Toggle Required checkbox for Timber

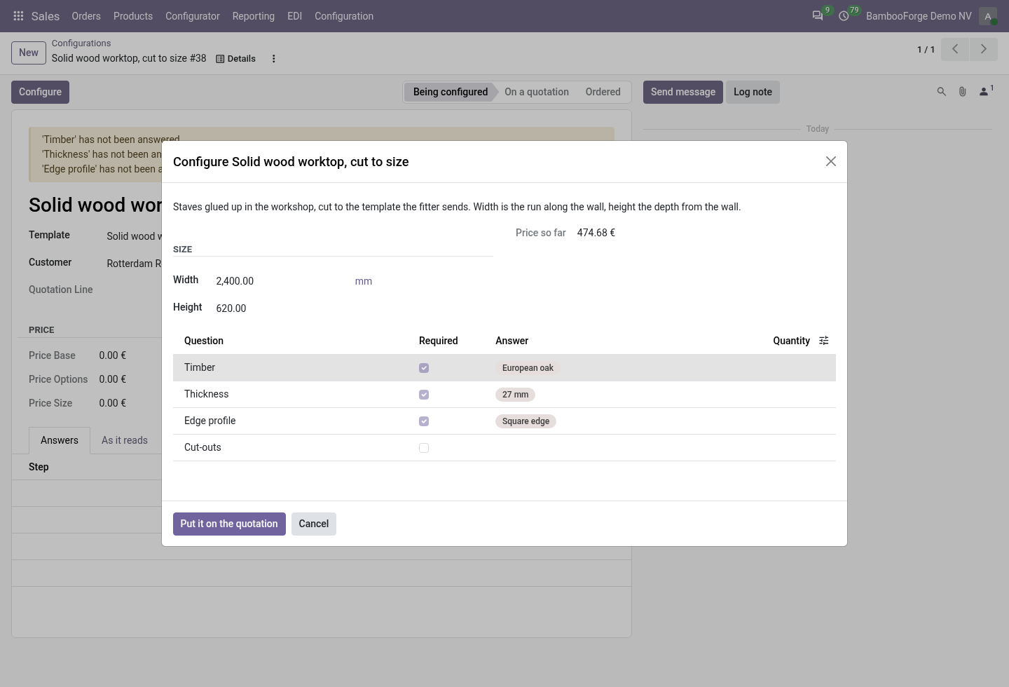click(x=424, y=368)
